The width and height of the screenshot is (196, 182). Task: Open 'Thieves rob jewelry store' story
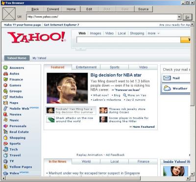click(x=127, y=111)
